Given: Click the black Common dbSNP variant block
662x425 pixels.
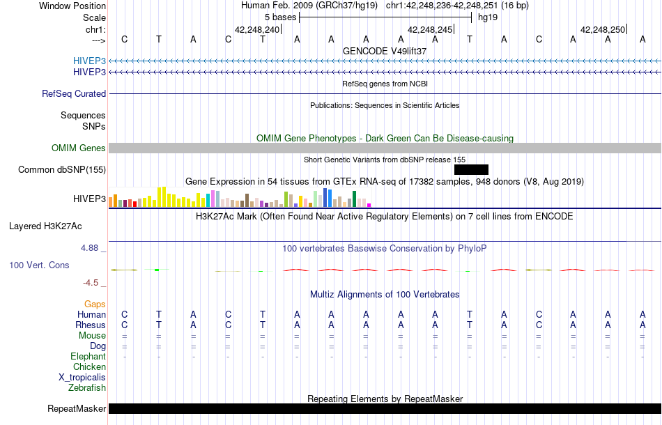Looking at the screenshot, I should tap(471, 170).
